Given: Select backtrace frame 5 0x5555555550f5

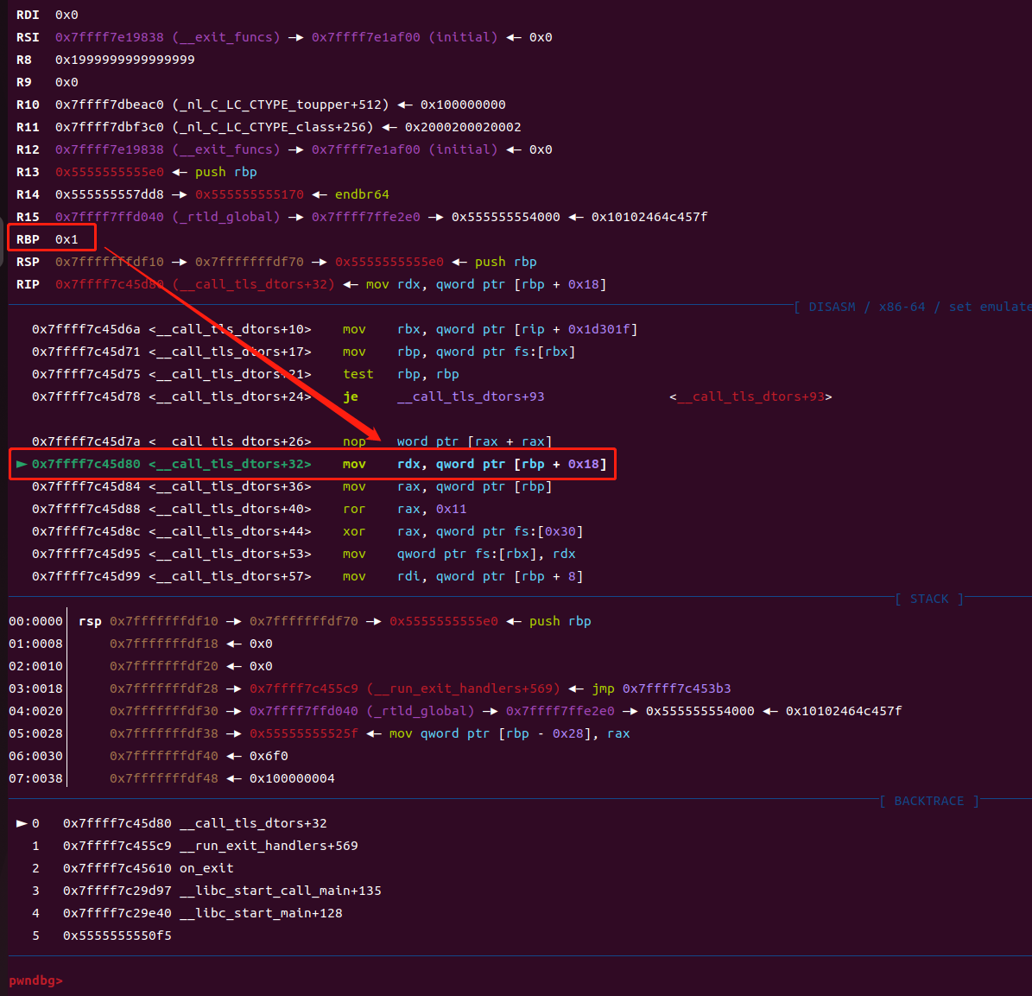Looking at the screenshot, I should pyautogui.click(x=101, y=936).
